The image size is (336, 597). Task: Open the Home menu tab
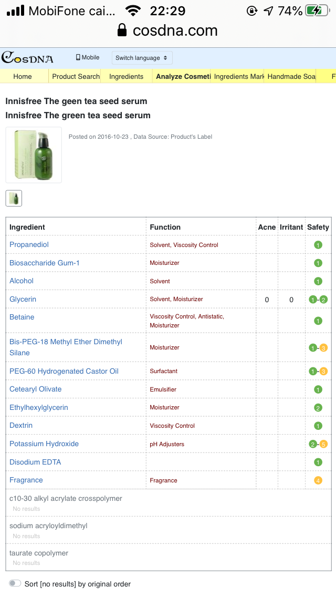point(23,76)
